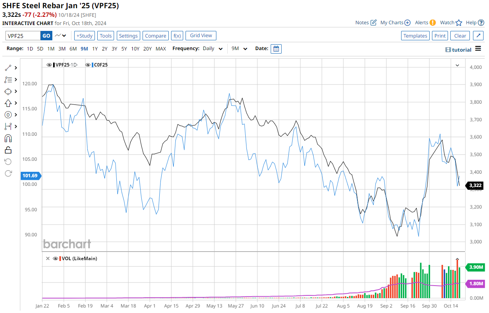The width and height of the screenshot is (489, 313).
Task: Toggle visibility of the C0F25 comparison line
Action: click(88, 65)
